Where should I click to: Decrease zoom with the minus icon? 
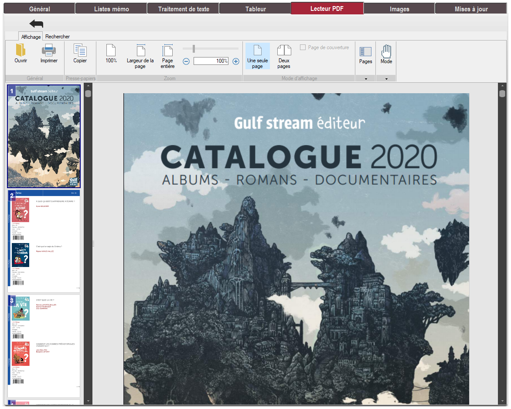coord(186,61)
